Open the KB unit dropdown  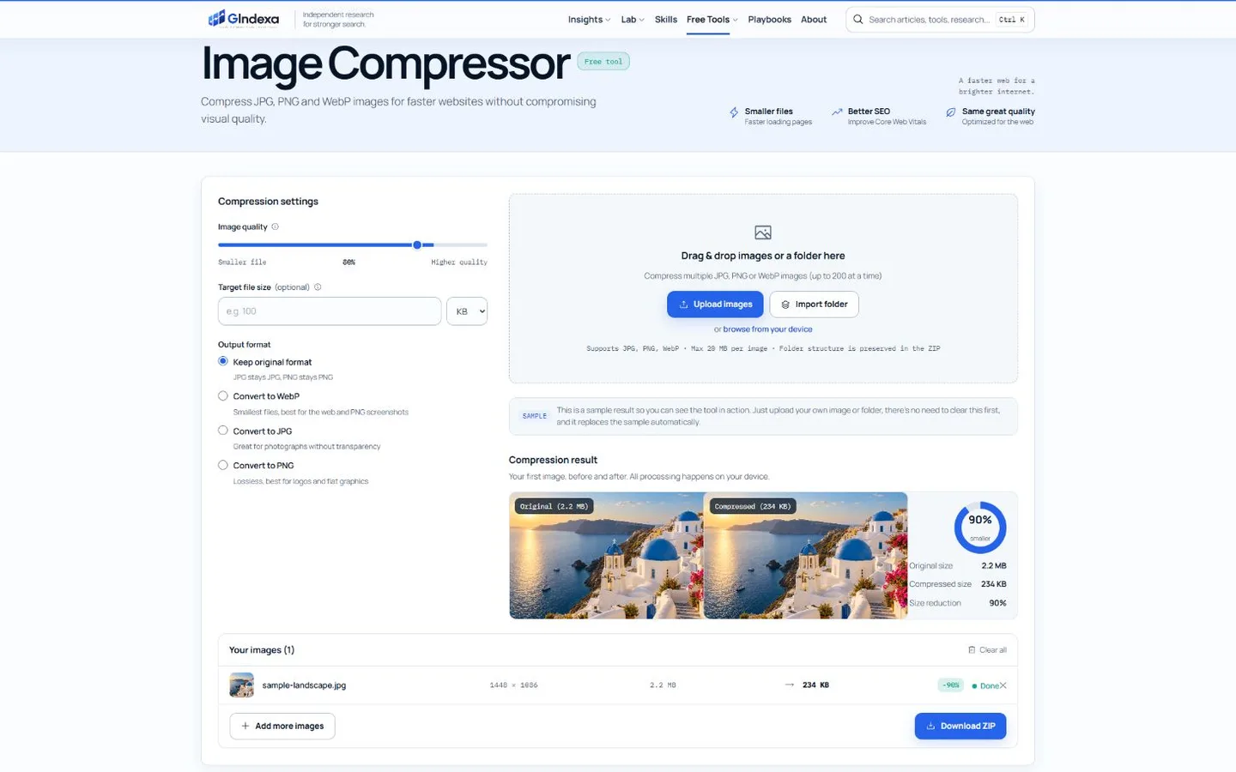point(467,311)
